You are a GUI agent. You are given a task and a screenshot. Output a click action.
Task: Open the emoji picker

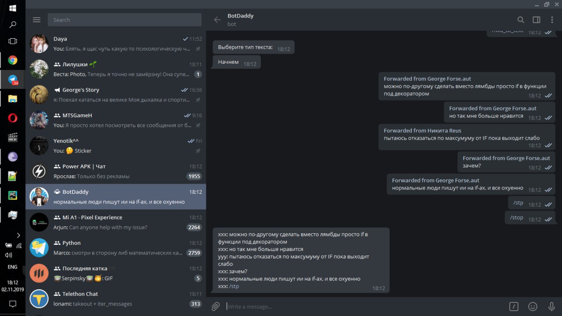tap(533, 306)
